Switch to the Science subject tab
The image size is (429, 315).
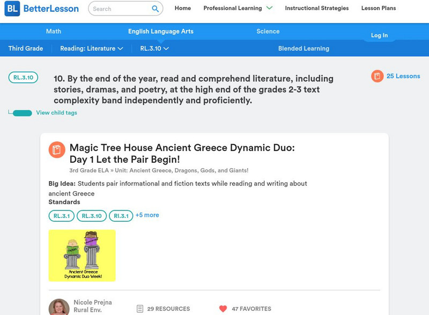pos(268,31)
